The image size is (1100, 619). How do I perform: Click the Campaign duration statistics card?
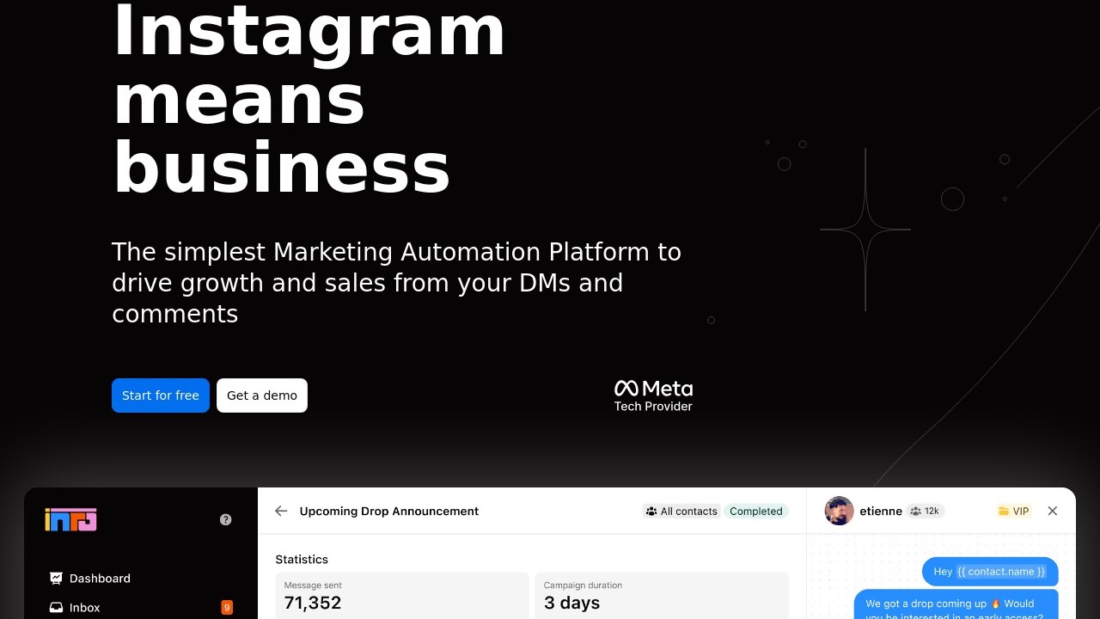pyautogui.click(x=662, y=595)
